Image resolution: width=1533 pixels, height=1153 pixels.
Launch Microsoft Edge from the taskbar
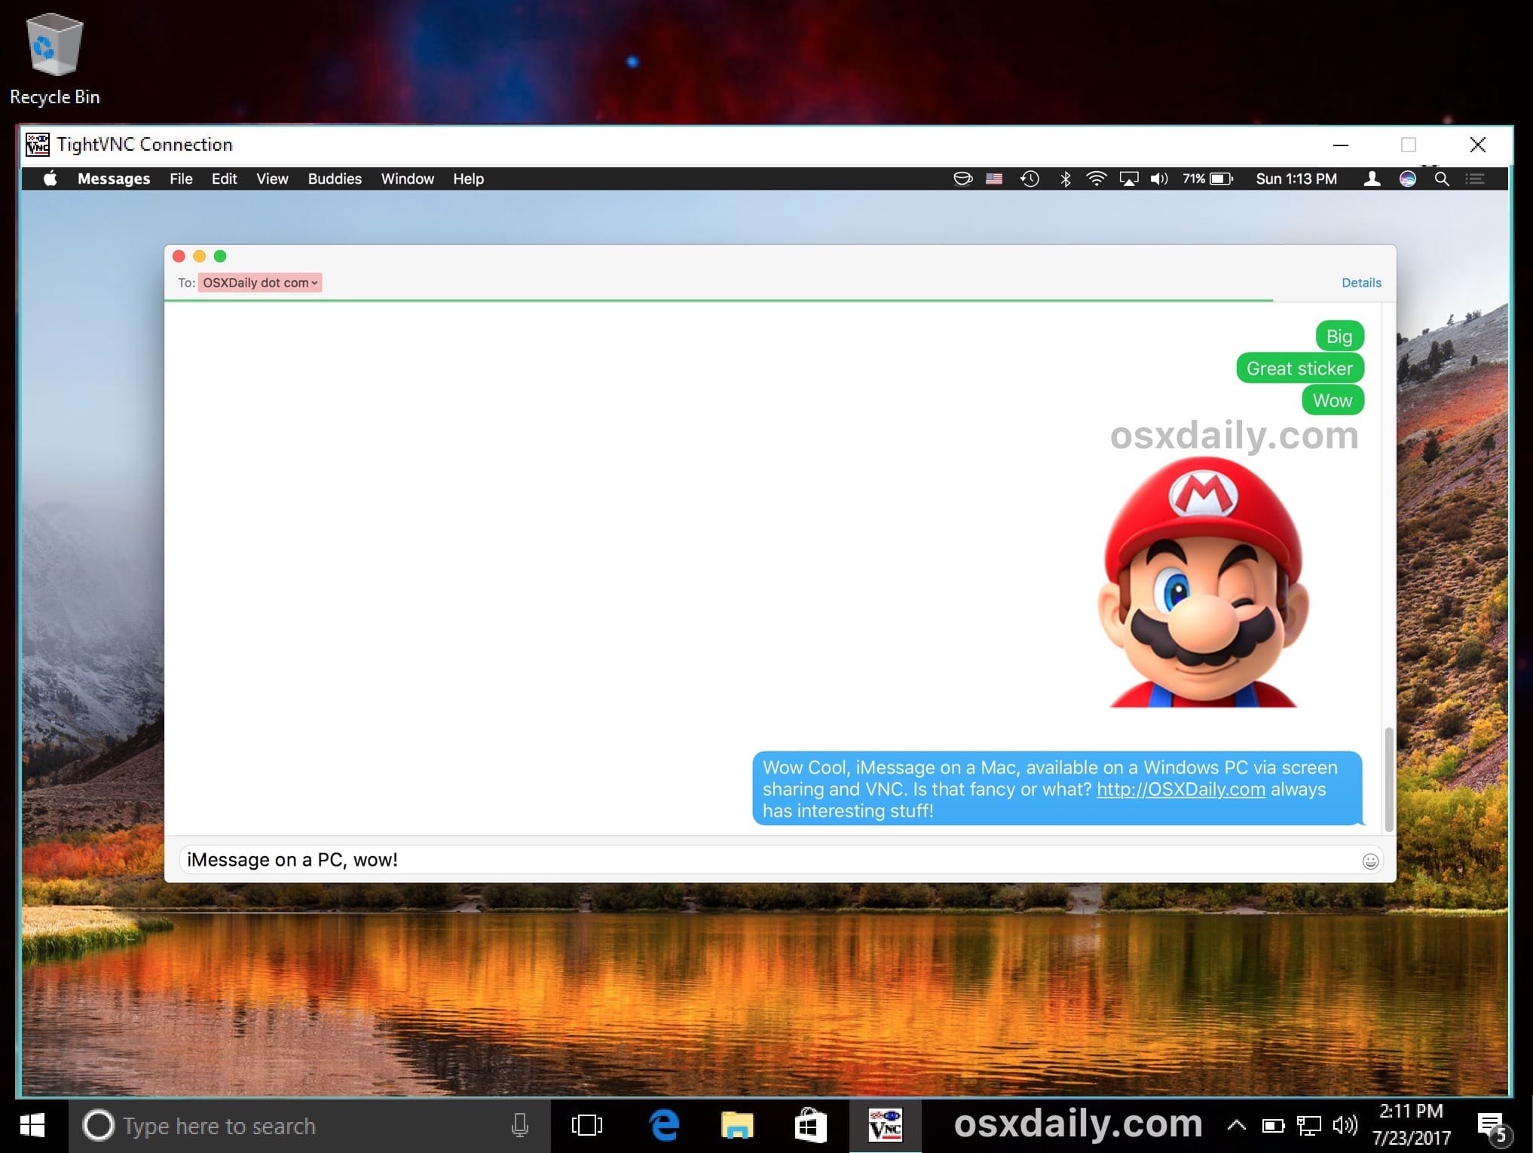coord(664,1126)
